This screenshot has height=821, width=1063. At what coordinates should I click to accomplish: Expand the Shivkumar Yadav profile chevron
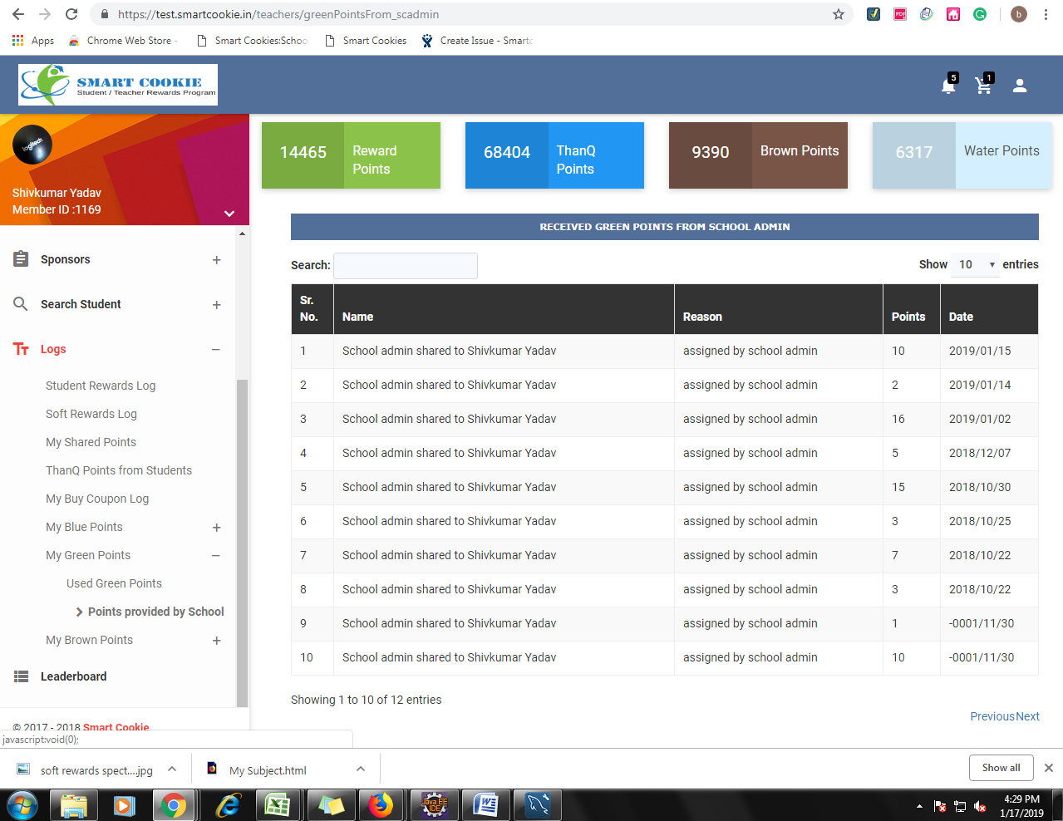coord(229,214)
